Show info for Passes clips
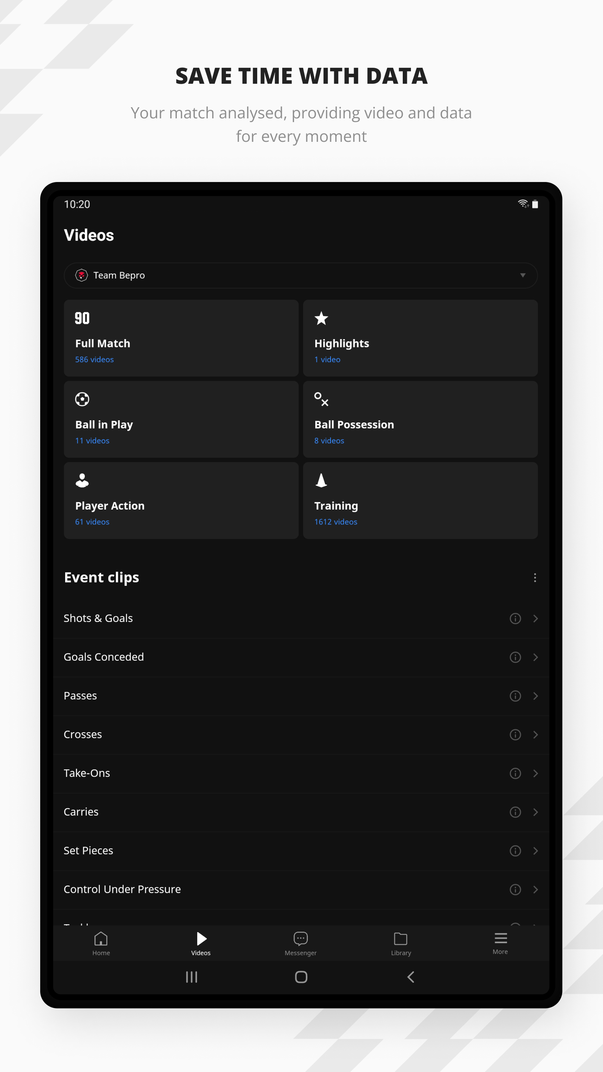The width and height of the screenshot is (603, 1072). 515,696
